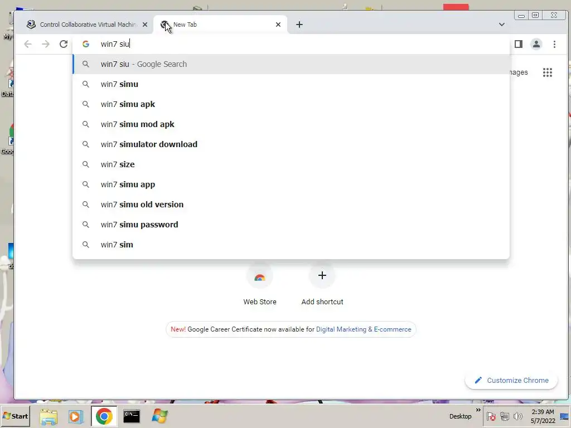Select suggestion win7 simu mod apk
Screen dimensions: 571x428
291,124
